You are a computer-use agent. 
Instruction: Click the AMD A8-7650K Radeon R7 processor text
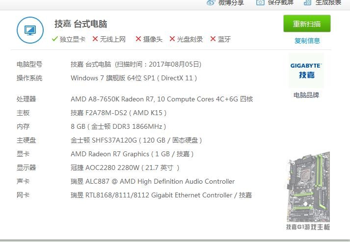tap(162, 99)
